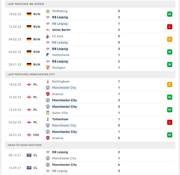Open the Tottenham team link
Viewport: 180px width, 175px height.
tap(60, 119)
